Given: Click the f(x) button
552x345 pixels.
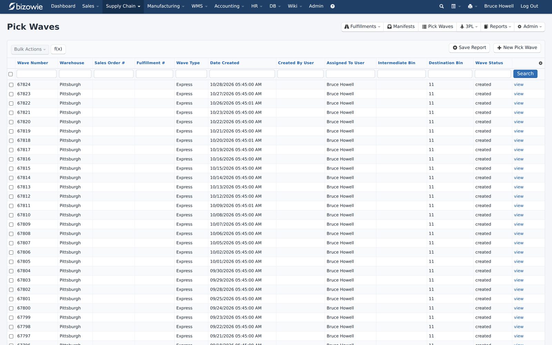Looking at the screenshot, I should point(58,49).
